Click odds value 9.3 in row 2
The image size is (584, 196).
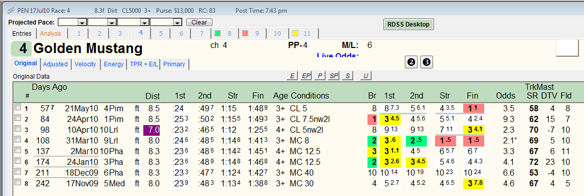tap(508, 119)
